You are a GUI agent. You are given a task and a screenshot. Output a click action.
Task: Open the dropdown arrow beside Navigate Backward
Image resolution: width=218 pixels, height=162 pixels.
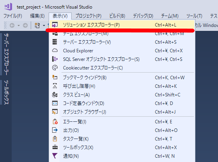19,25
